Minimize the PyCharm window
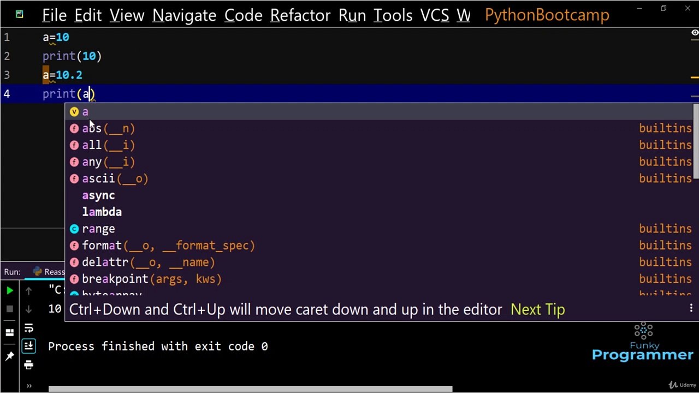Screen dimensions: 699x393 pos(639,9)
